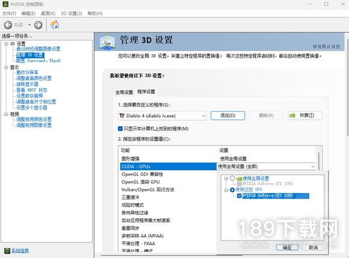Open the Diablo 4 program dropdown
The width and height of the screenshot is (349, 258).
pyautogui.click(x=162, y=115)
